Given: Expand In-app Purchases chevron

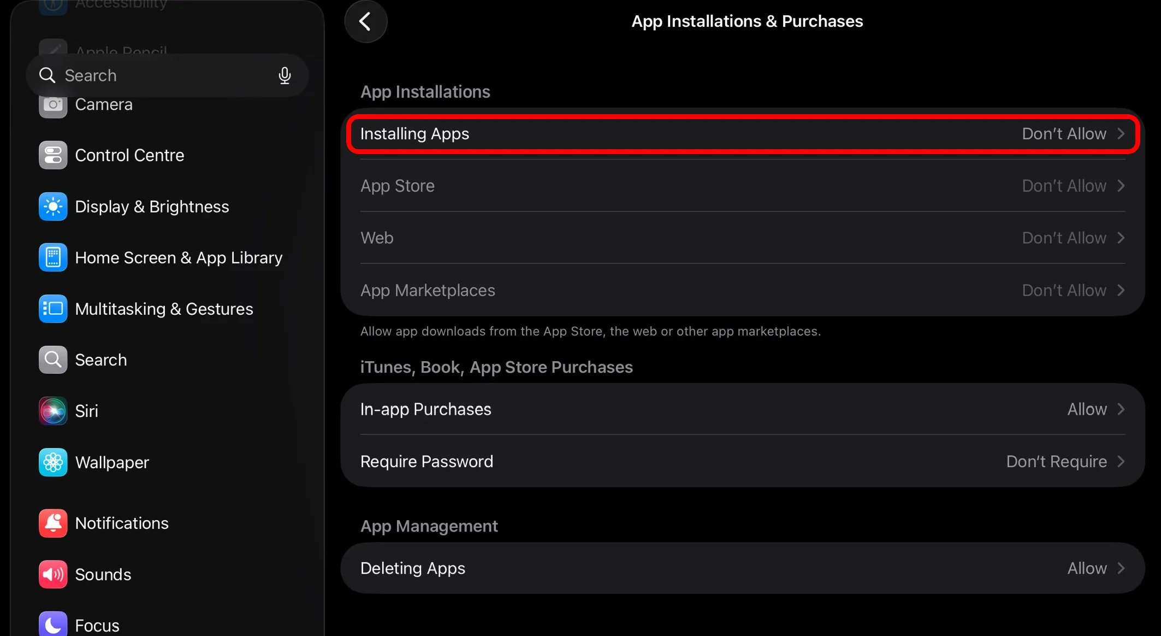Looking at the screenshot, I should [x=1121, y=409].
